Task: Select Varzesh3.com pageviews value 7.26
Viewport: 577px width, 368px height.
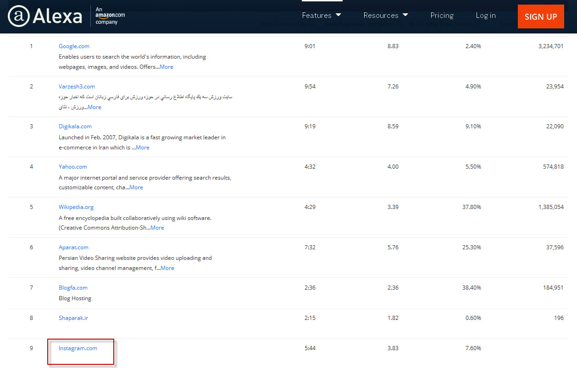Action: pos(393,87)
